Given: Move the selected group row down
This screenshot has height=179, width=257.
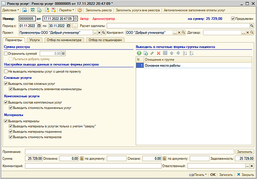Looking at the screenshot, I should [x=178, y=53].
